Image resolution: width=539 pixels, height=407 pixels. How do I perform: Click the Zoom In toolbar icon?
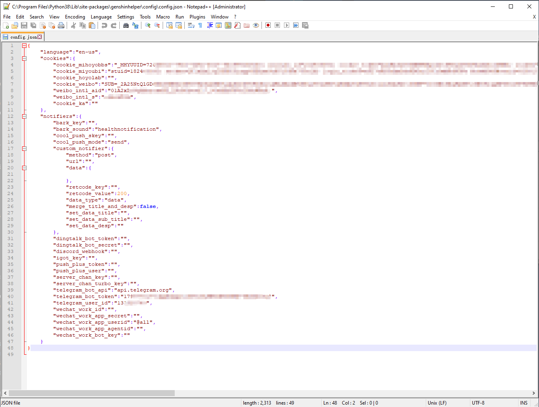[x=148, y=25]
